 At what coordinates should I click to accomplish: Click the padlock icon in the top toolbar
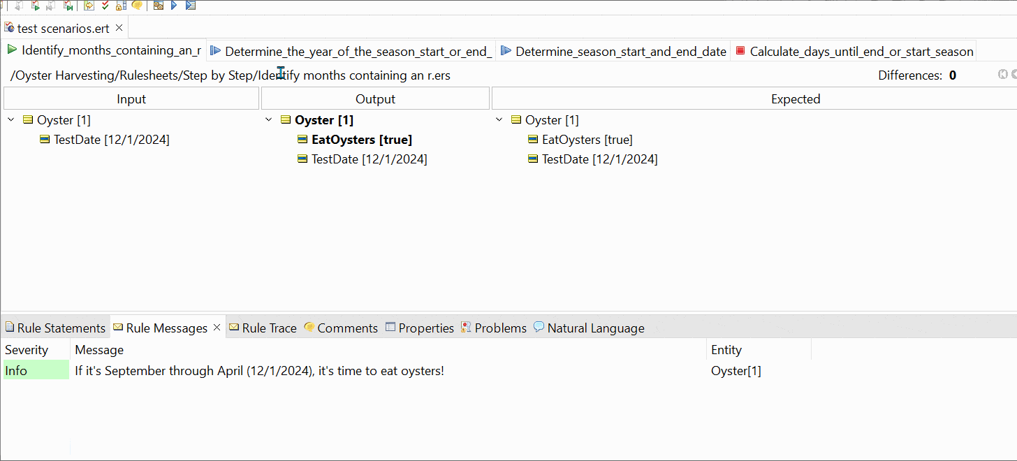121,6
